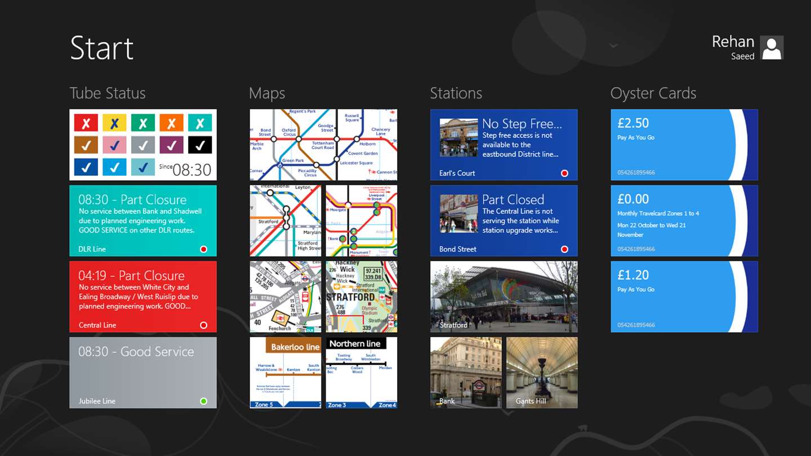Open the £0.00 Monthly Travelcard Oyster tile
Viewport: 811px width, 456px height.
(x=684, y=221)
